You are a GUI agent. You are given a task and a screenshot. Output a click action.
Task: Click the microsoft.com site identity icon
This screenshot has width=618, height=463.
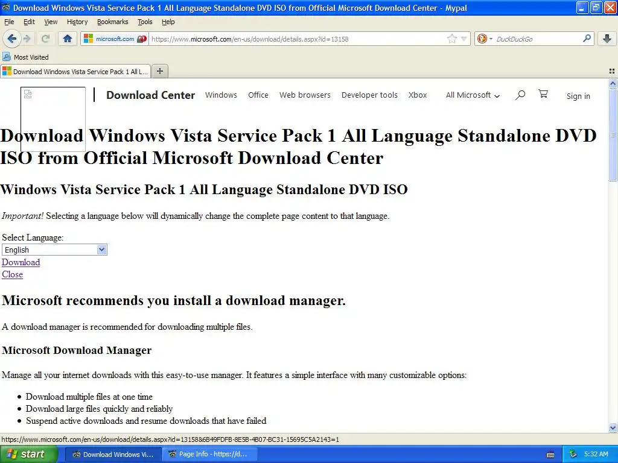[x=115, y=39]
